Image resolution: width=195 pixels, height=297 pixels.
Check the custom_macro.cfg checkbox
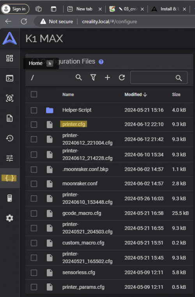[34, 243]
